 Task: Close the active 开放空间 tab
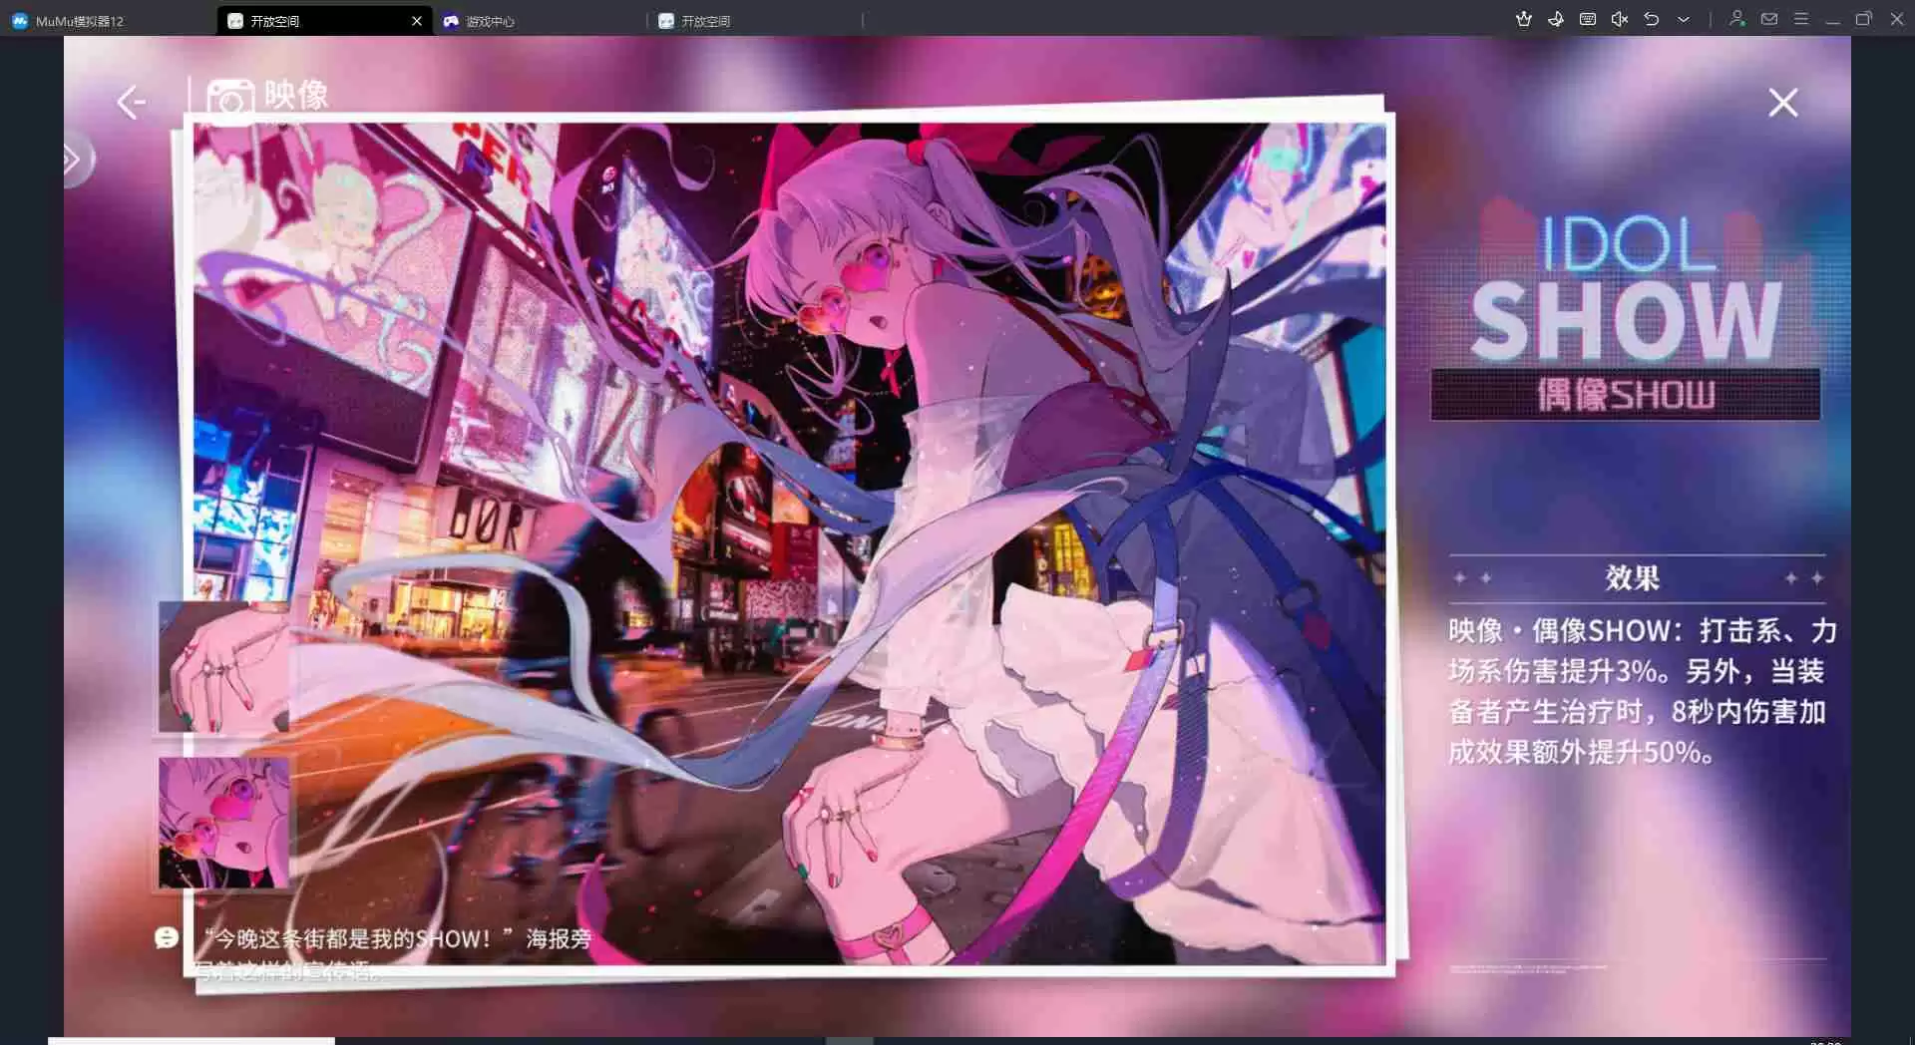pos(417,21)
